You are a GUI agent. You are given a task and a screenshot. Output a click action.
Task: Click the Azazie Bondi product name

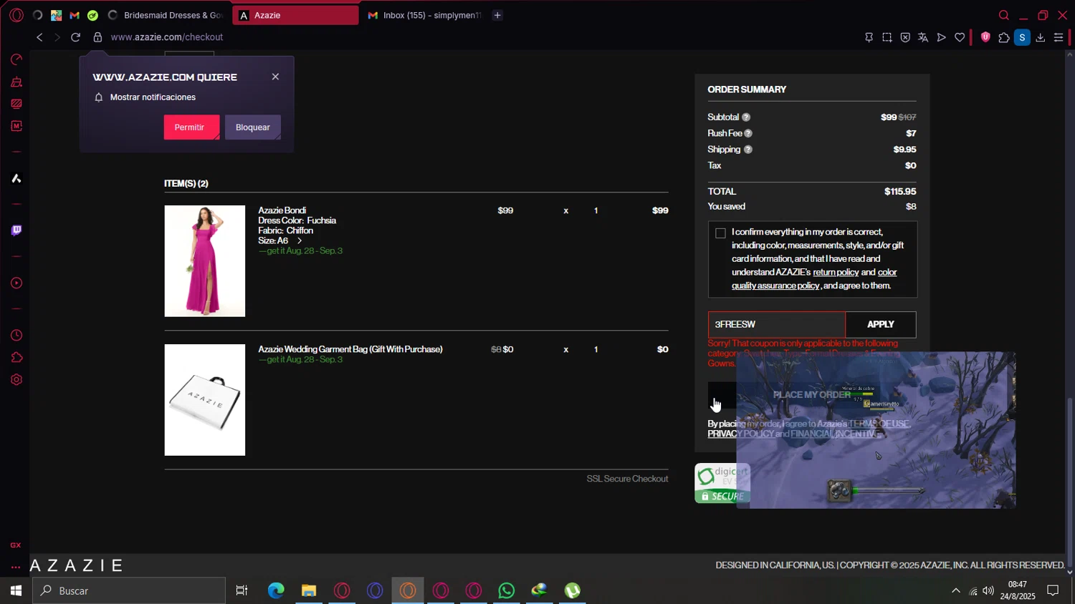point(282,210)
